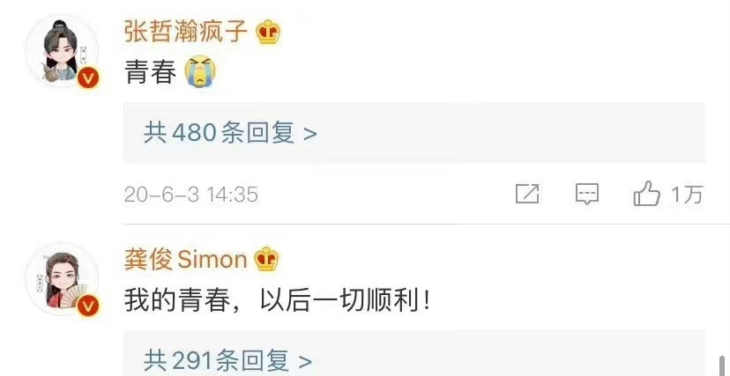
Task: Click the comment text 我的青春，以后一切顺利
Action: 277,302
